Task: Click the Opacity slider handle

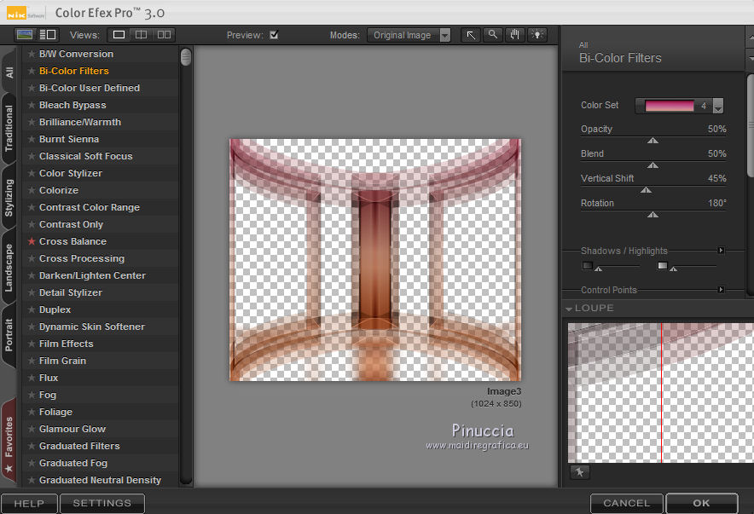Action: tap(652, 141)
